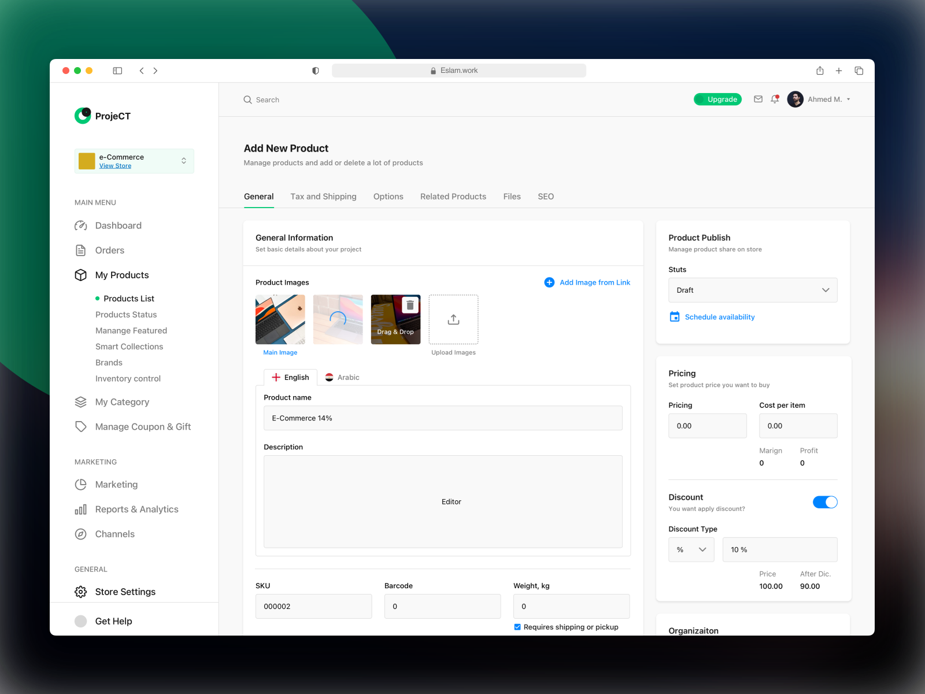Open Smart Collections submenu item
The height and width of the screenshot is (694, 925).
tap(129, 346)
